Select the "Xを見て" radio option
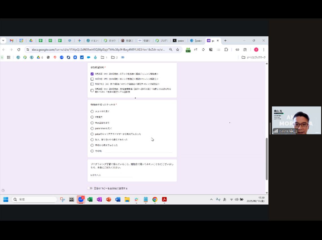The height and width of the screenshot is (240, 322). pos(92,117)
